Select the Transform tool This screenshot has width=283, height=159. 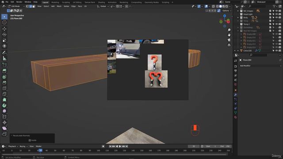[x=4, y=46]
